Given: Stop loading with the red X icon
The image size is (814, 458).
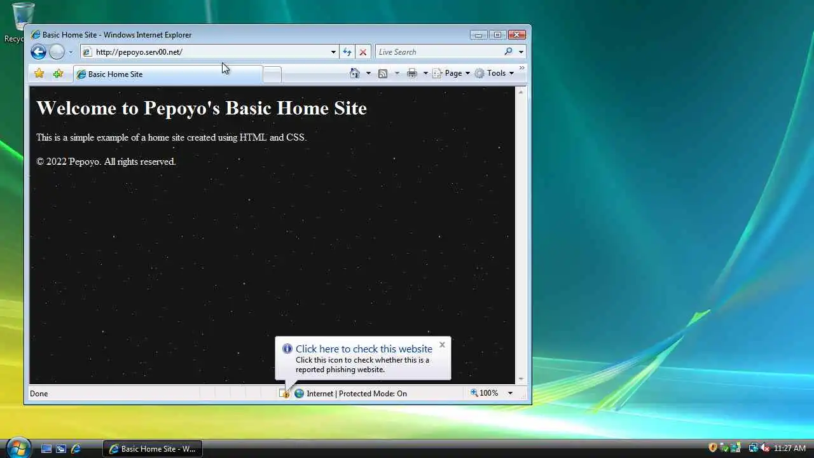Looking at the screenshot, I should [x=363, y=52].
